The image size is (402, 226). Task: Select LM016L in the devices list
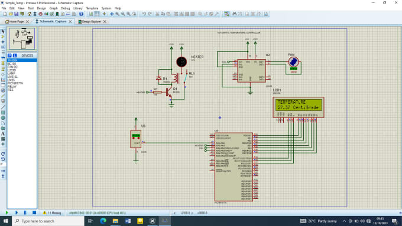tap(12, 77)
